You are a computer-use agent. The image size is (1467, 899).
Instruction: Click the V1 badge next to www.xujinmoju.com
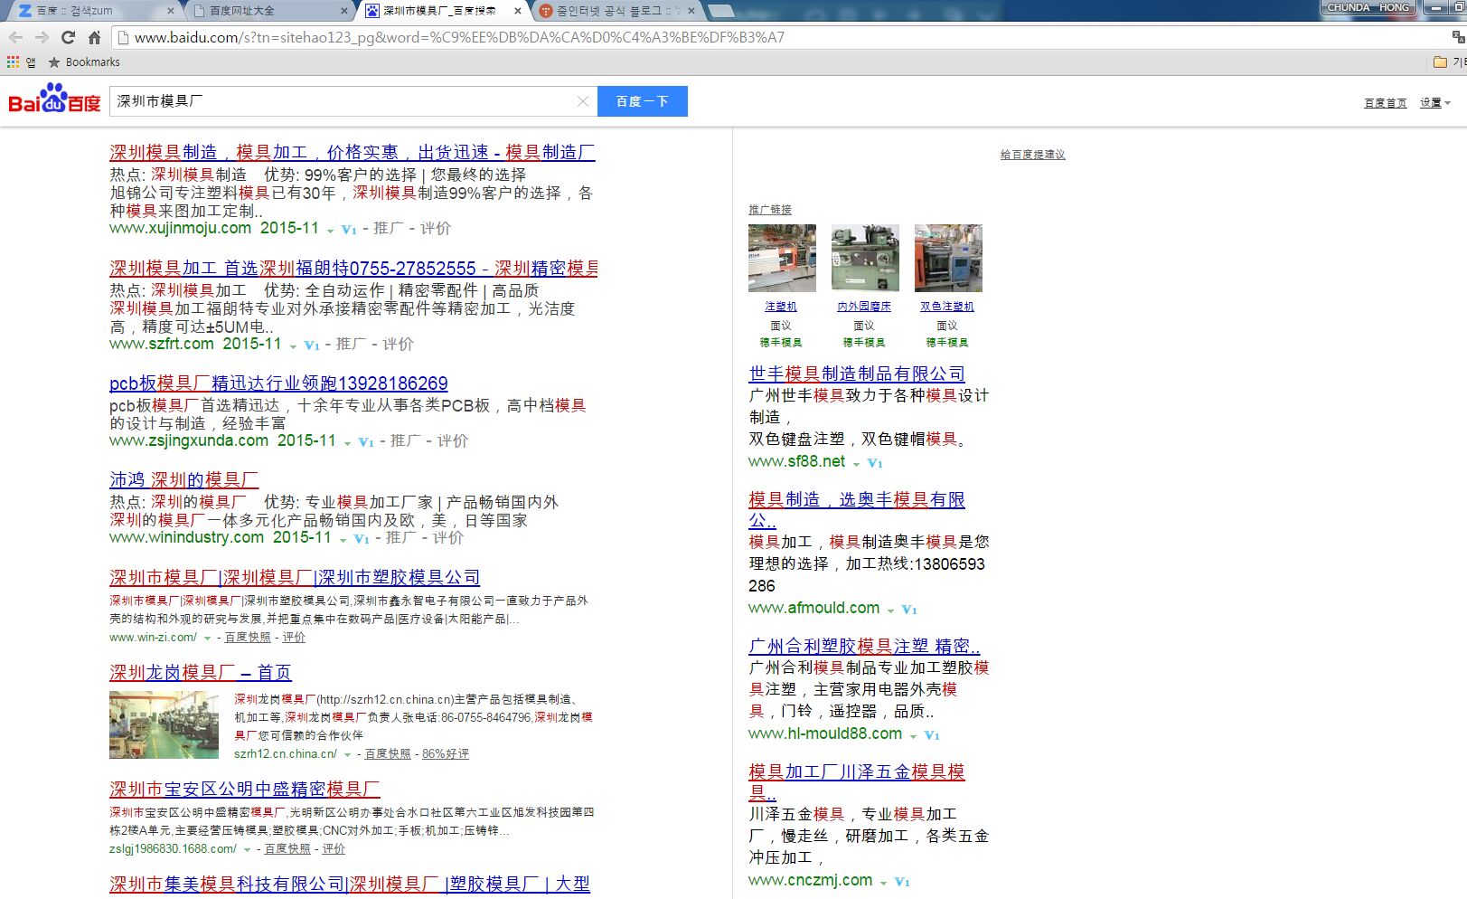point(348,230)
